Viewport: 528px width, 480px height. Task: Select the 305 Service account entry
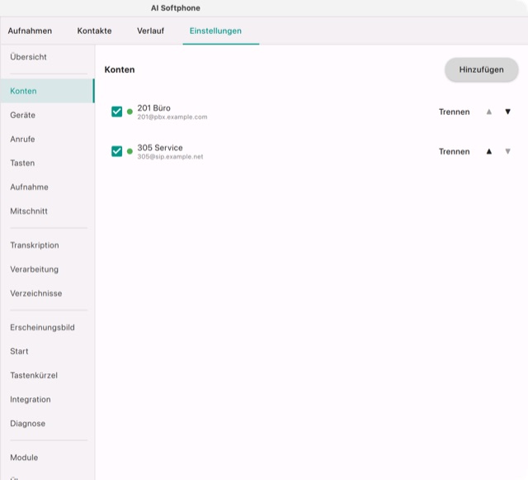point(311,151)
